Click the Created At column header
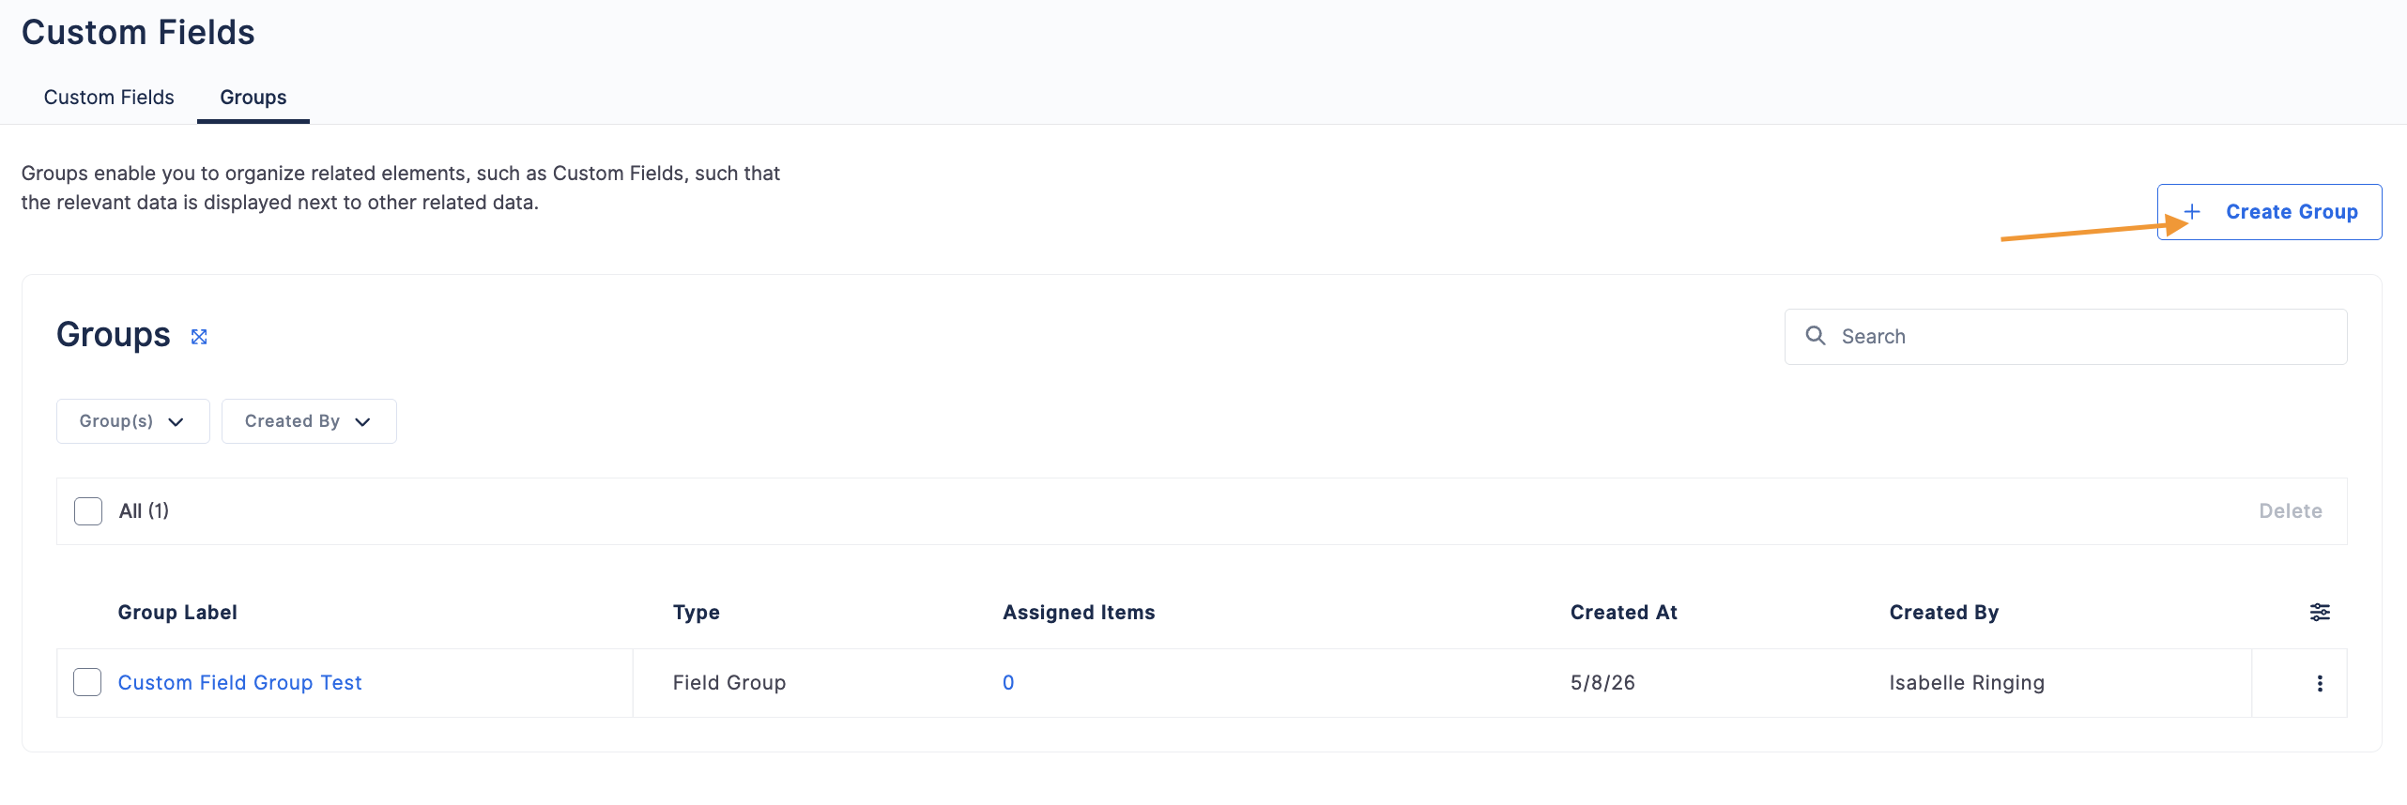Screen dimensions: 2407x805 (x=1623, y=613)
